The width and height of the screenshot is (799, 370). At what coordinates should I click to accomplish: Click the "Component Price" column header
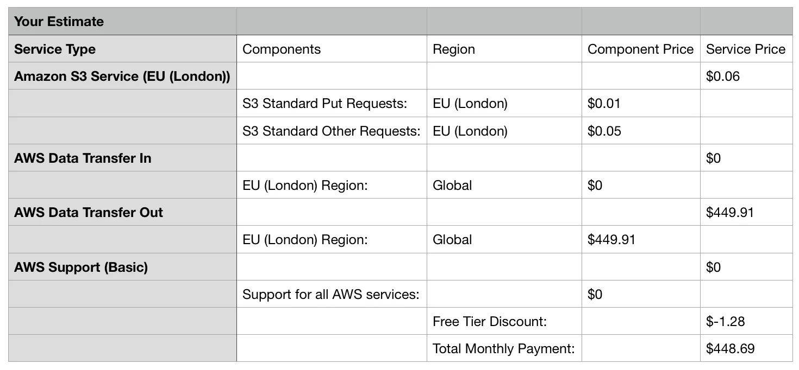click(640, 49)
